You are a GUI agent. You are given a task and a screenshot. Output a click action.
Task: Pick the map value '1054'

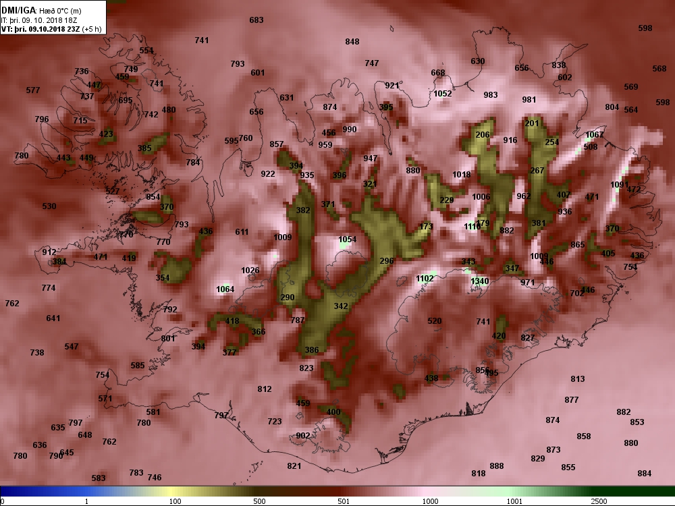click(348, 240)
